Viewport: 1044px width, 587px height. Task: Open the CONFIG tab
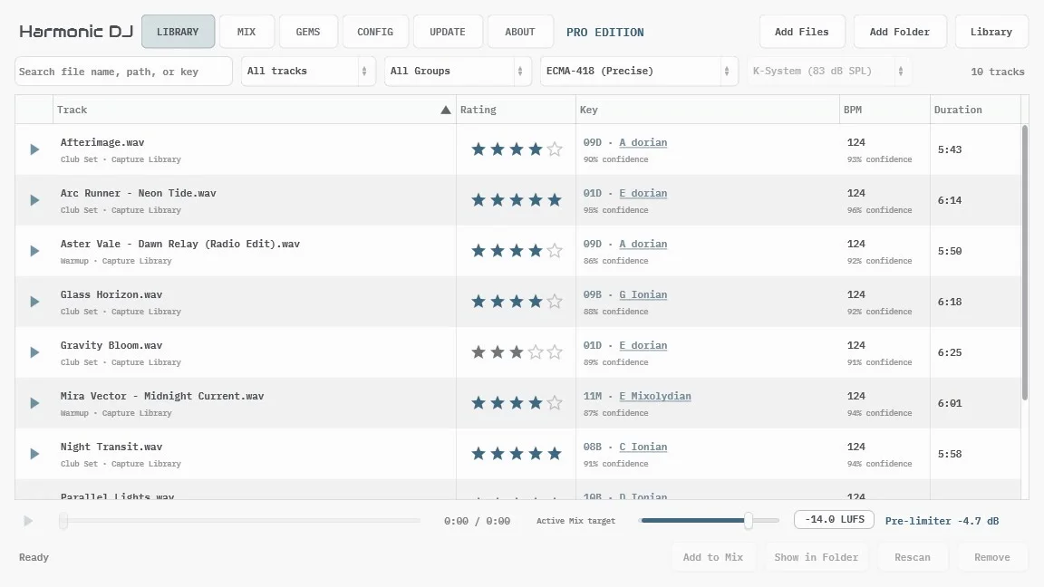pos(375,32)
